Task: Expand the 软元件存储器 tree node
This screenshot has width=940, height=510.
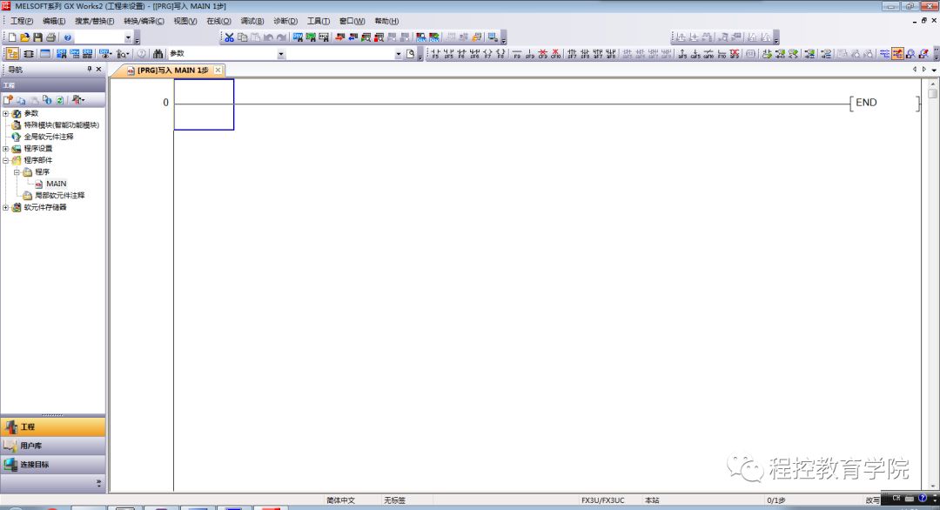Action: [x=6, y=207]
